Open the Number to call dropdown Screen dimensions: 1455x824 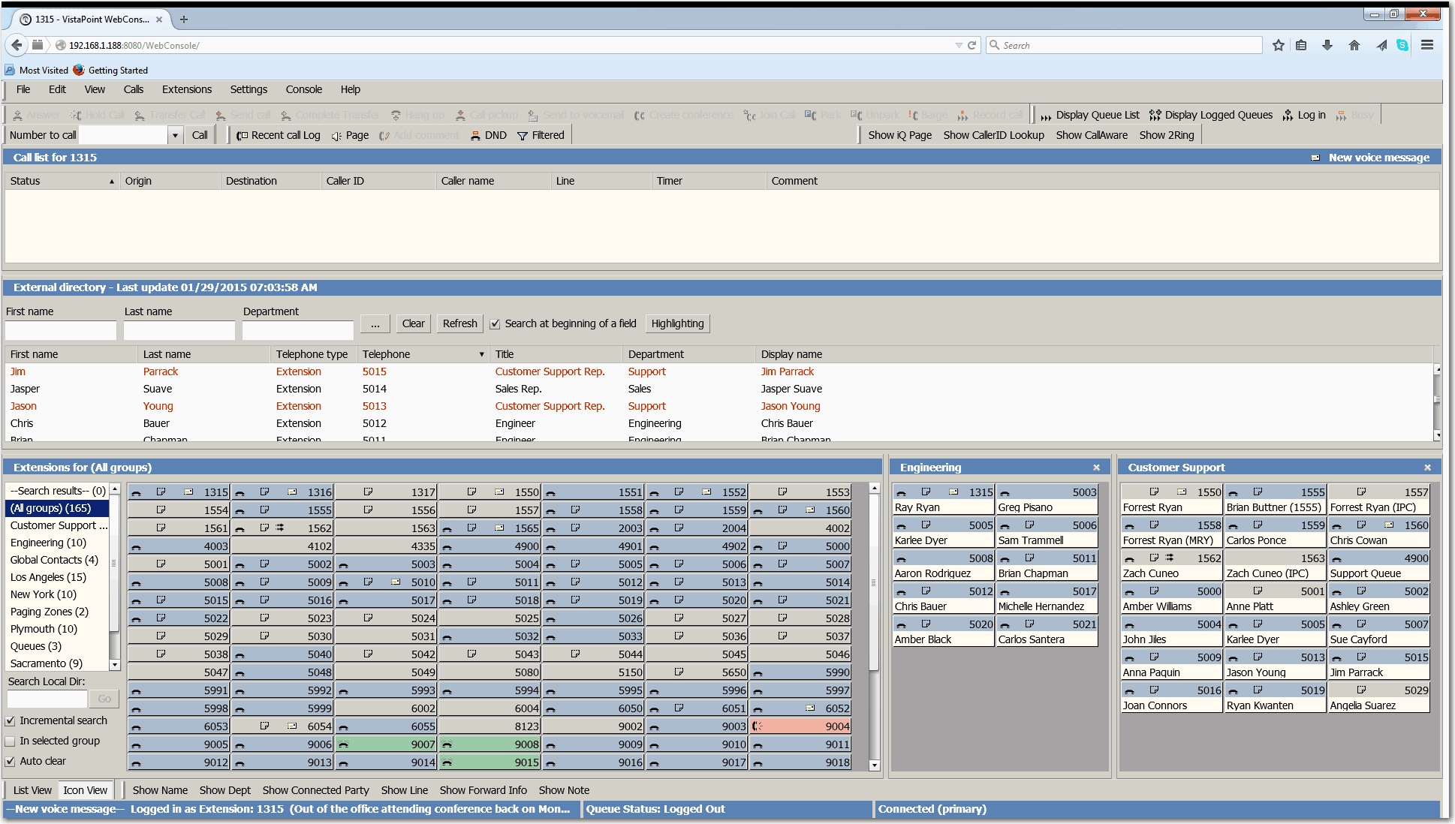point(175,135)
